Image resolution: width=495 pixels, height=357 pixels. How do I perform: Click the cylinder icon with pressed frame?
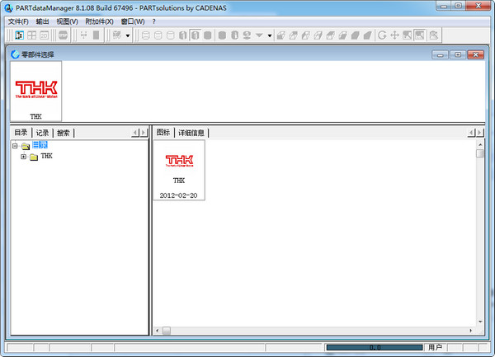pyautogui.click(x=195, y=35)
